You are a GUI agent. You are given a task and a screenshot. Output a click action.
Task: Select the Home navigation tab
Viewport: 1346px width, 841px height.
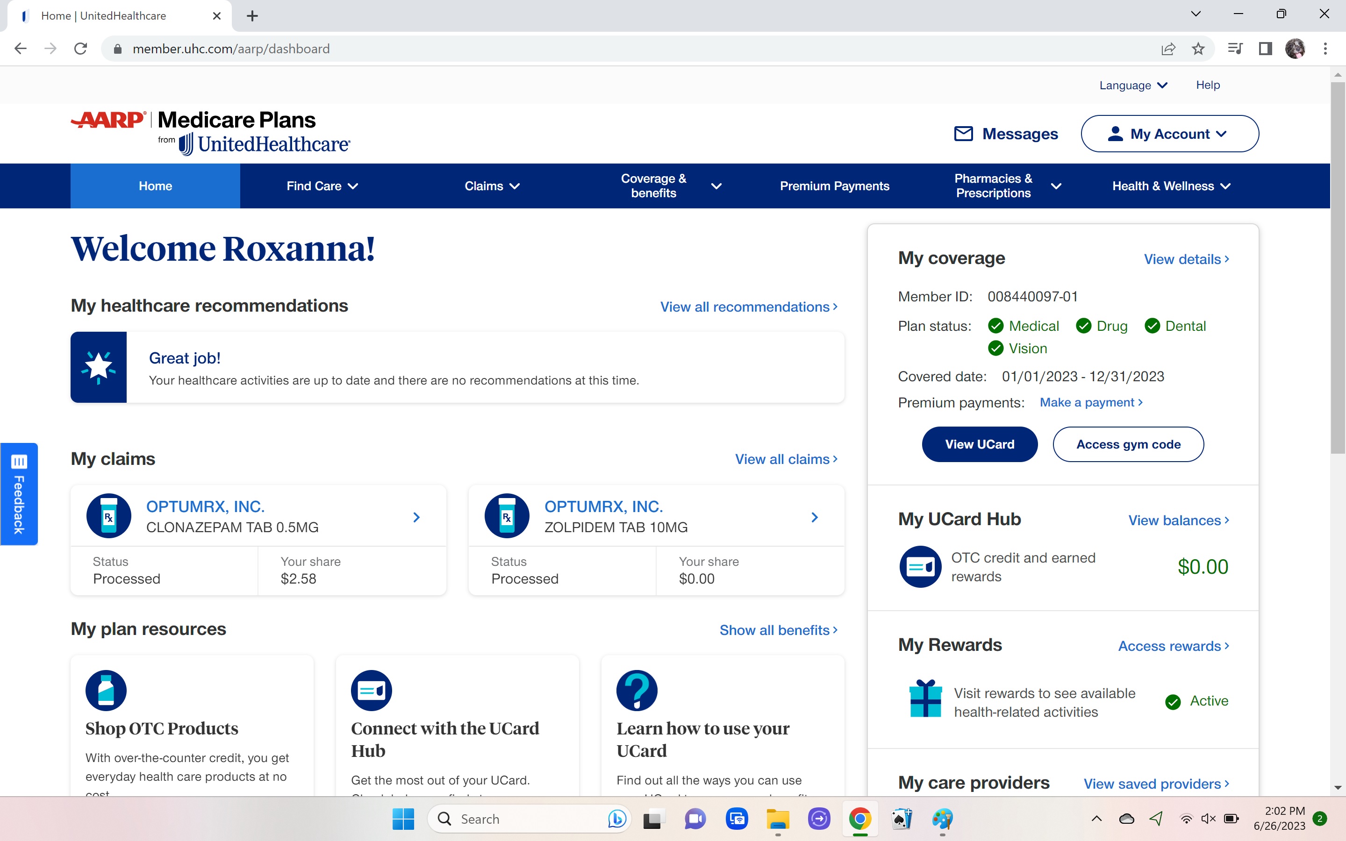click(x=155, y=186)
